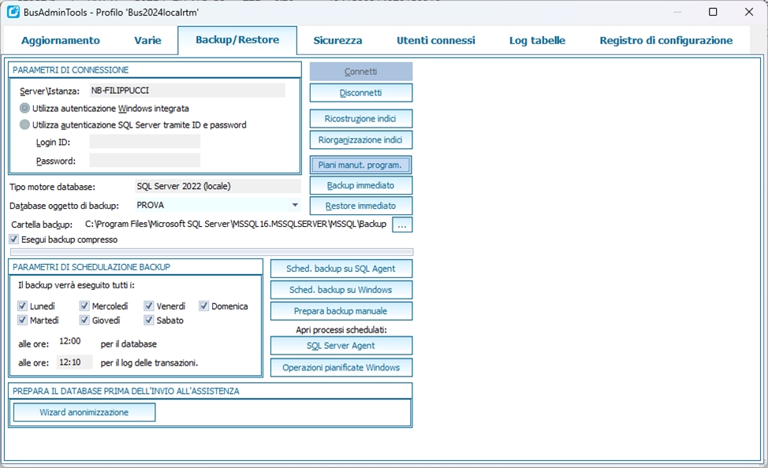Browse backup folder with ellipsis button

(x=402, y=225)
